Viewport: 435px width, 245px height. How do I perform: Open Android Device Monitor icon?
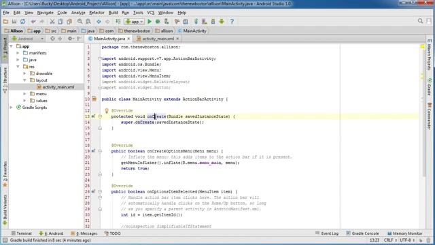tap(222, 21)
